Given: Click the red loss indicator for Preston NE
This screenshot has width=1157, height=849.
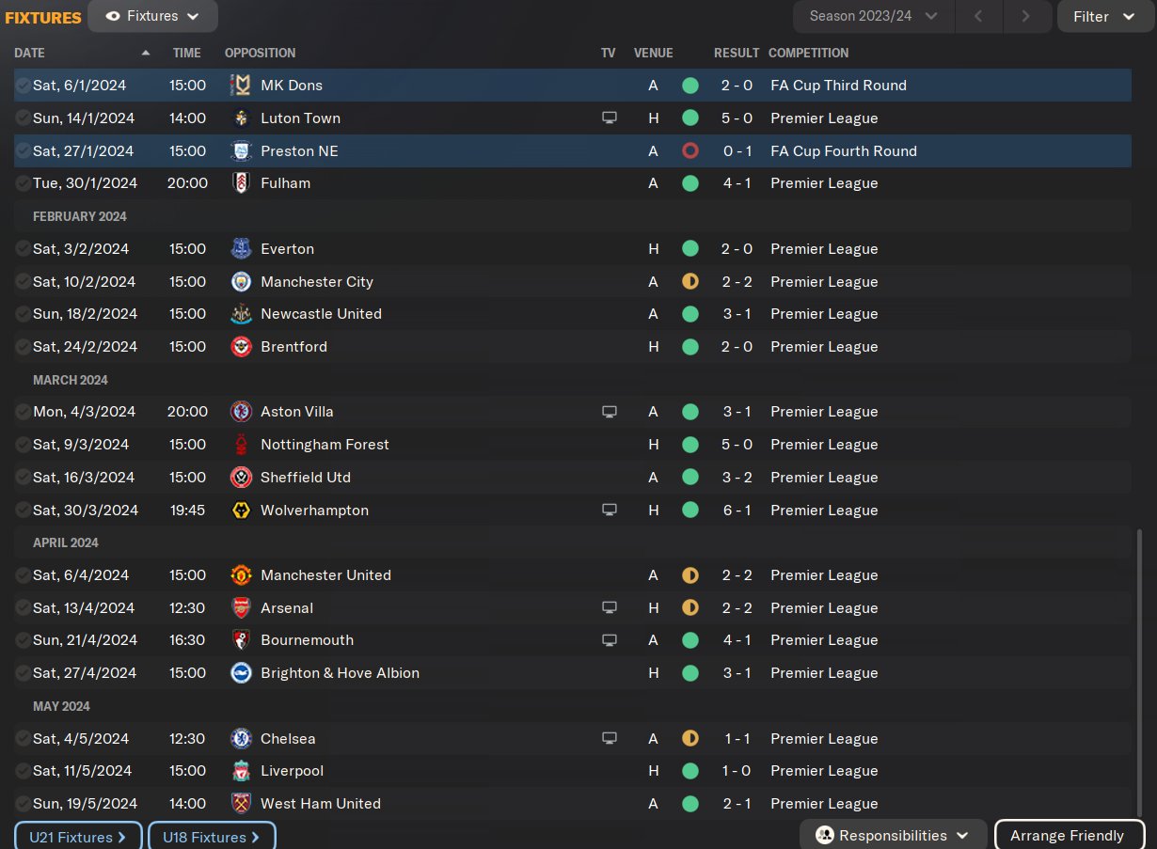Looking at the screenshot, I should pos(690,150).
